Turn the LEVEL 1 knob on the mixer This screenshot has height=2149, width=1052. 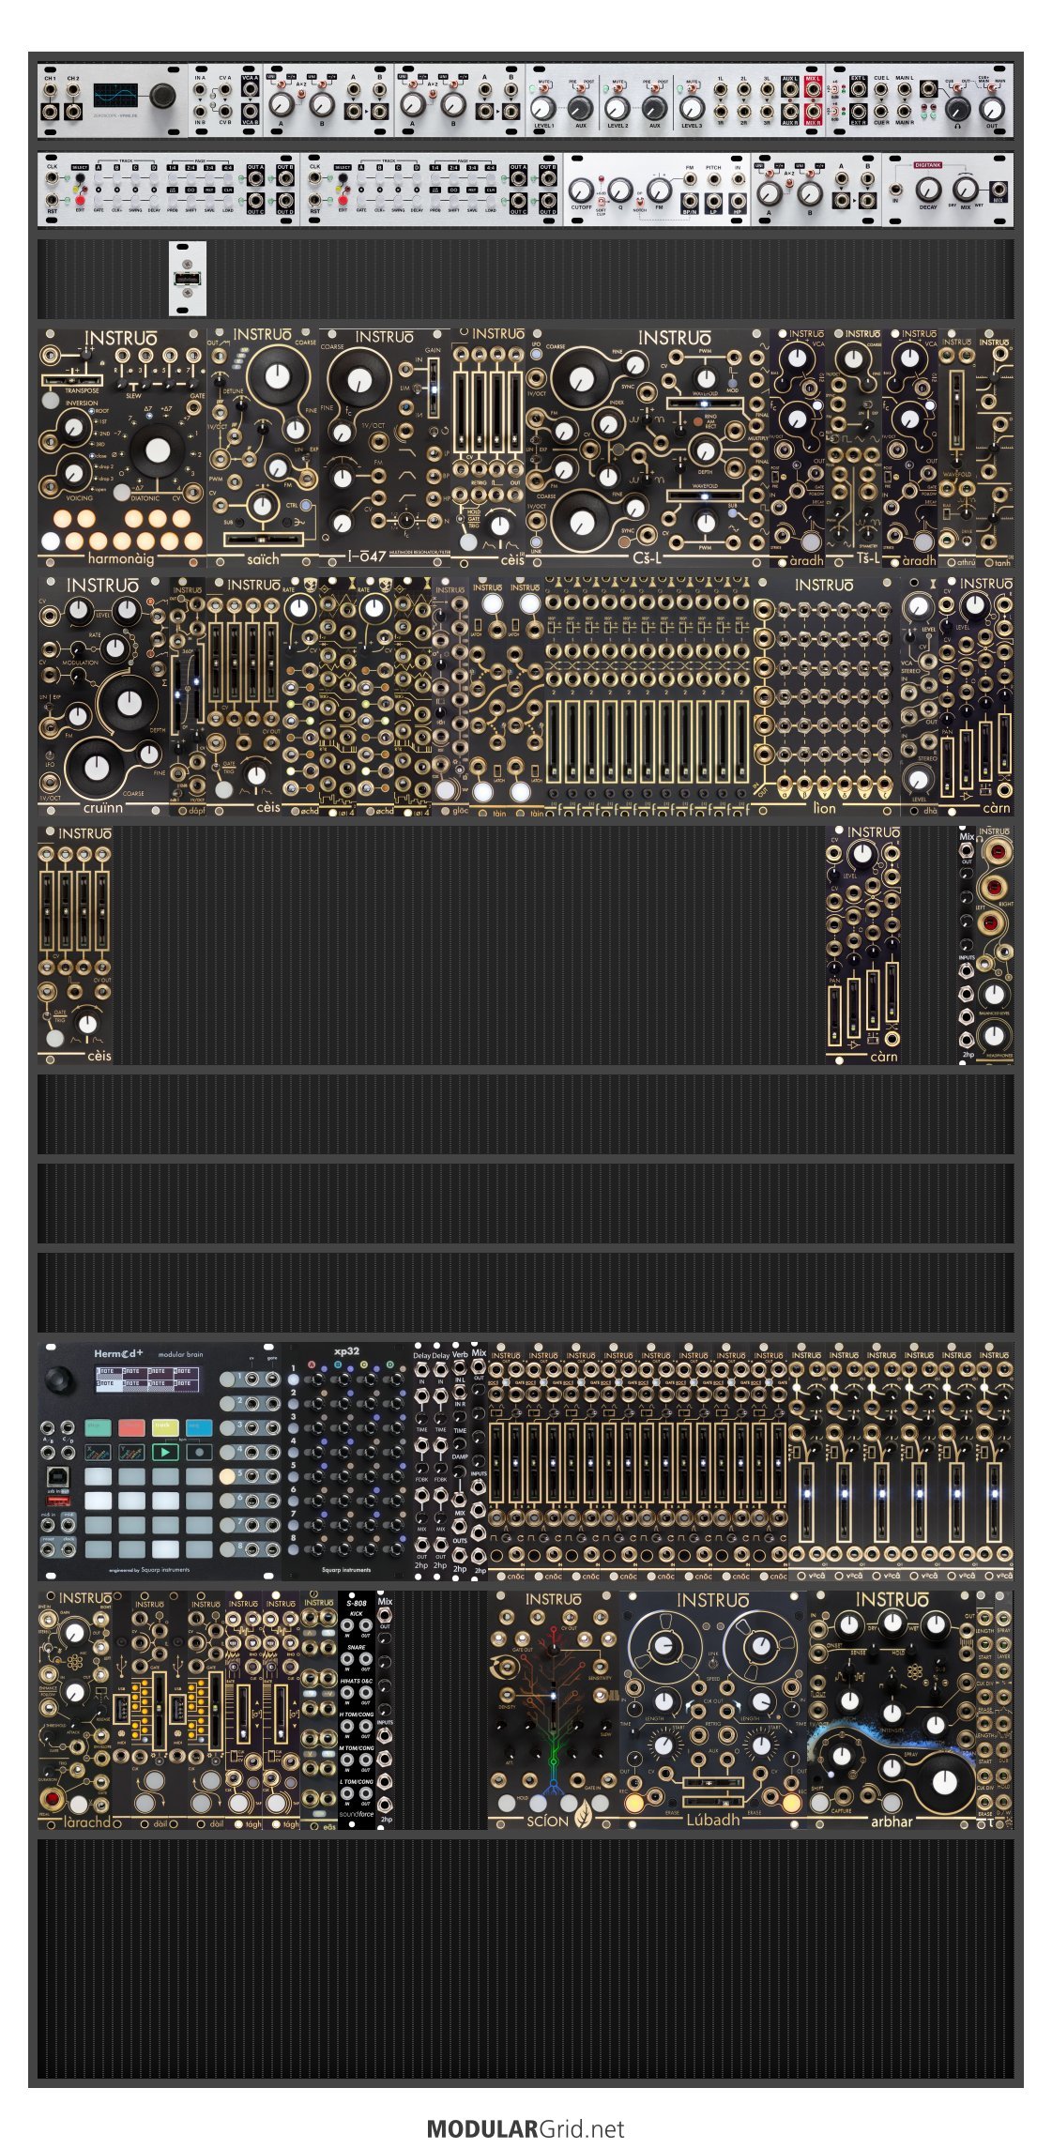(542, 107)
